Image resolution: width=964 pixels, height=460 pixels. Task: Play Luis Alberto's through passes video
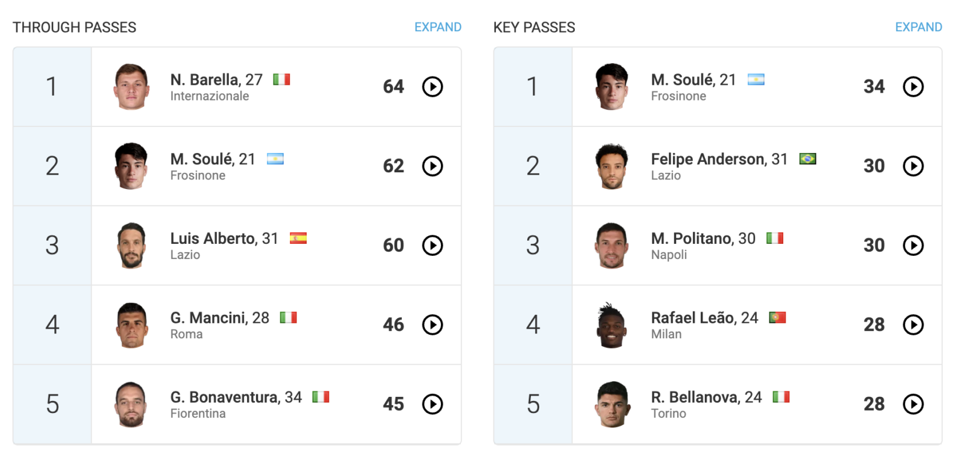click(x=432, y=246)
